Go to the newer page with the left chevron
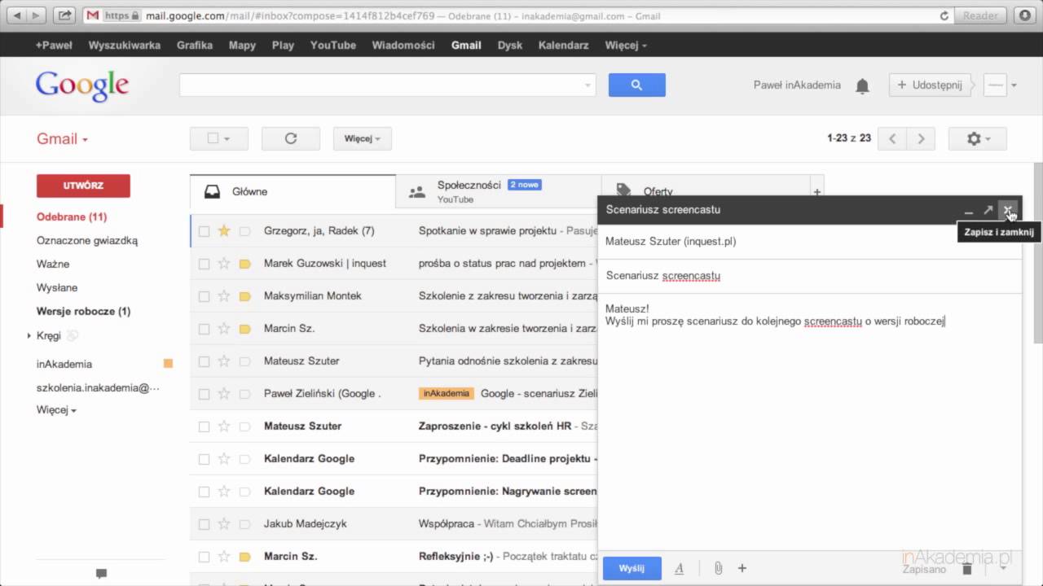The width and height of the screenshot is (1043, 586). pos(892,138)
